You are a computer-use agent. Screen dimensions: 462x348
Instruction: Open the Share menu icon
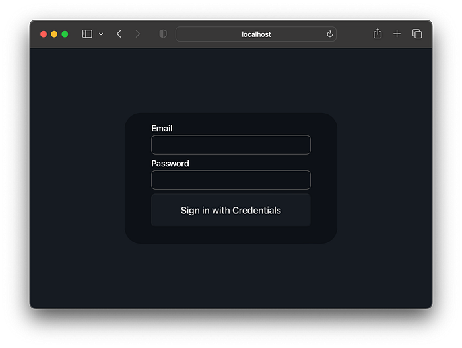coord(378,34)
